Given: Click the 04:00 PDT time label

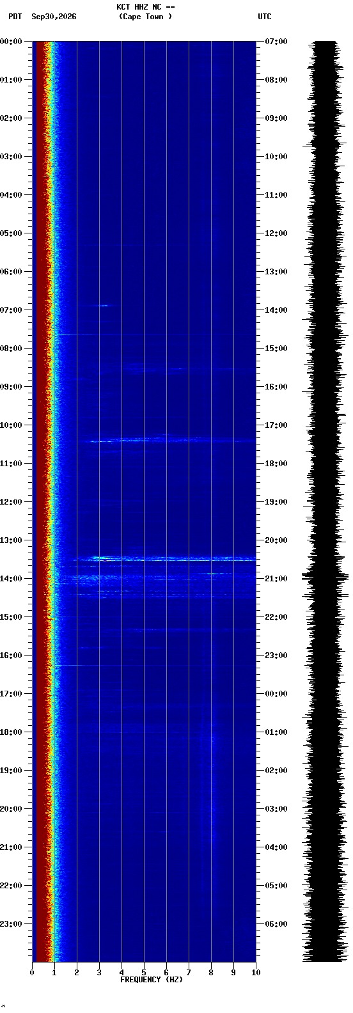Looking at the screenshot, I should pos(11,195).
